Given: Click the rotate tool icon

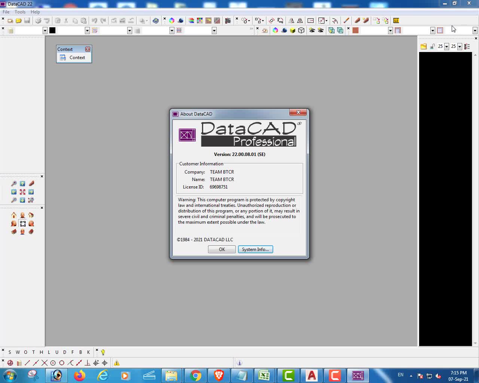Looking at the screenshot, I should tap(272, 21).
